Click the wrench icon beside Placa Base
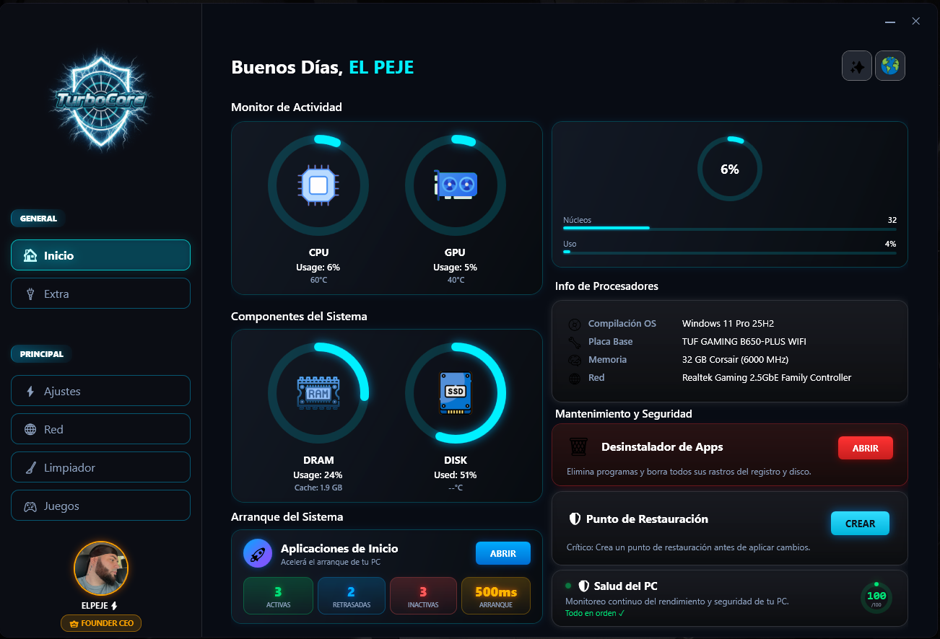Screen dimensions: 940x639 [x=575, y=343]
